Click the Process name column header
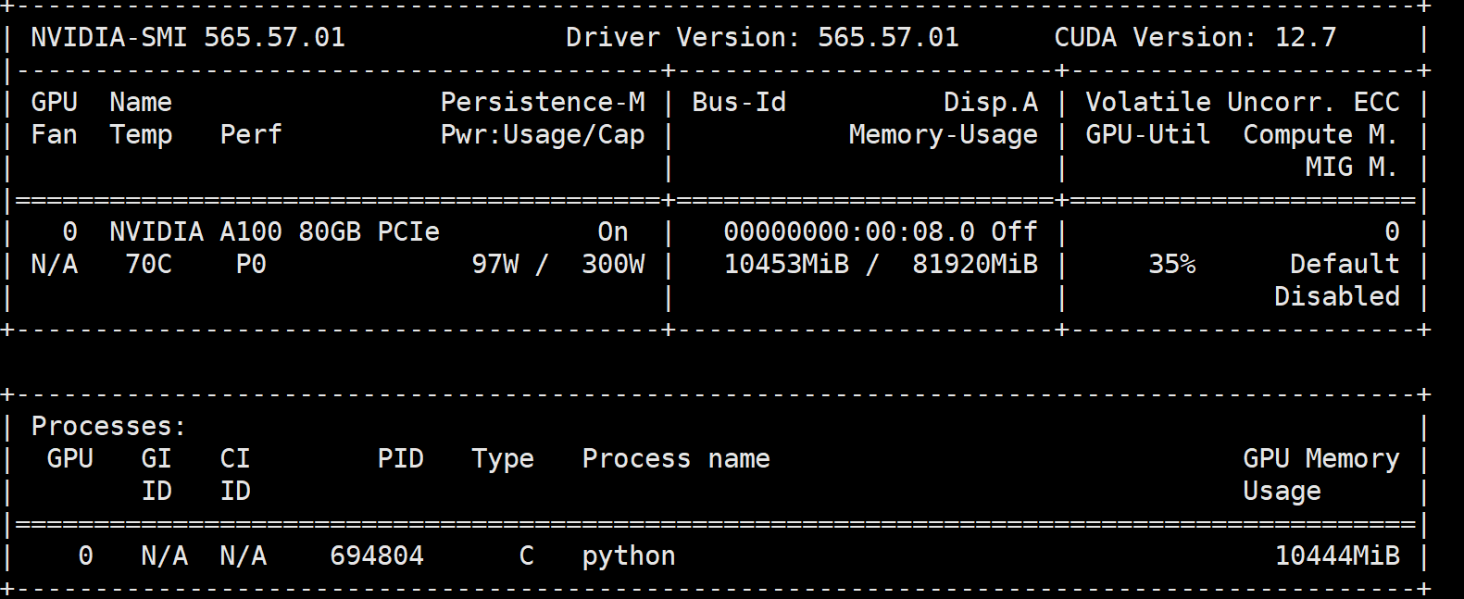 676,458
